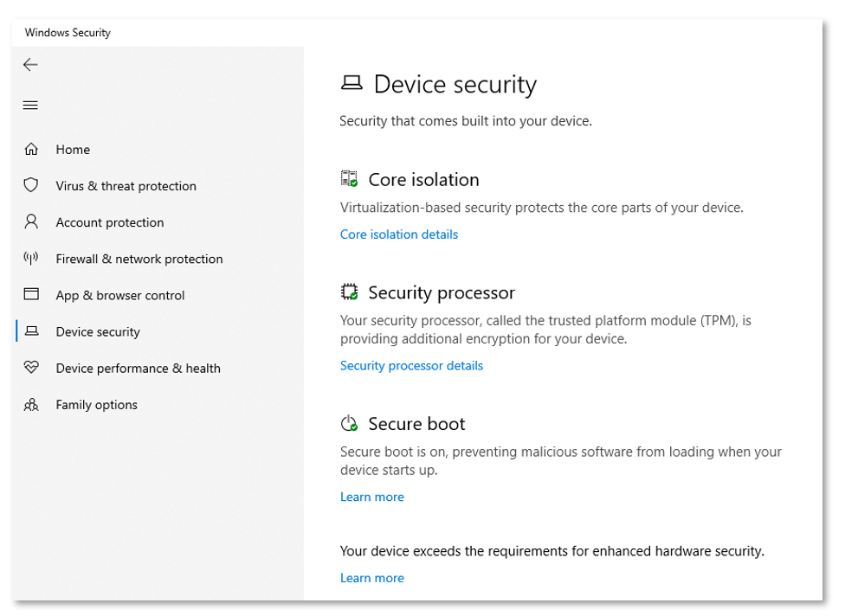
Task: Open Security processor details link
Action: coord(411,366)
